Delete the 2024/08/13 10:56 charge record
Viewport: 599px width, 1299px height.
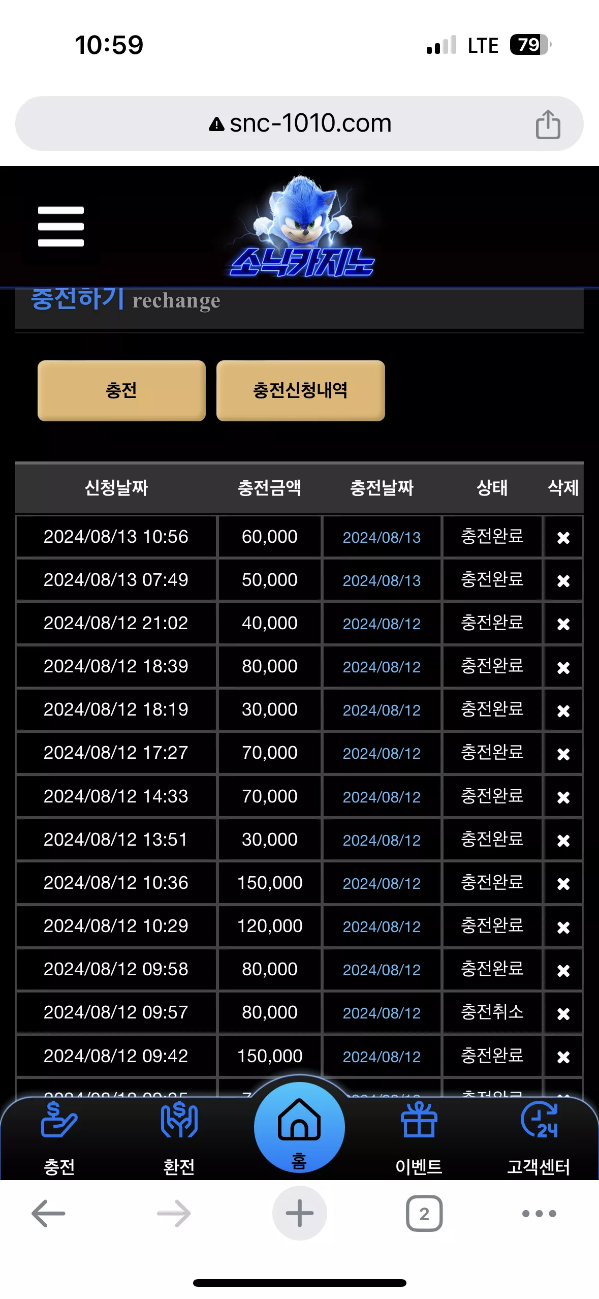tap(563, 538)
